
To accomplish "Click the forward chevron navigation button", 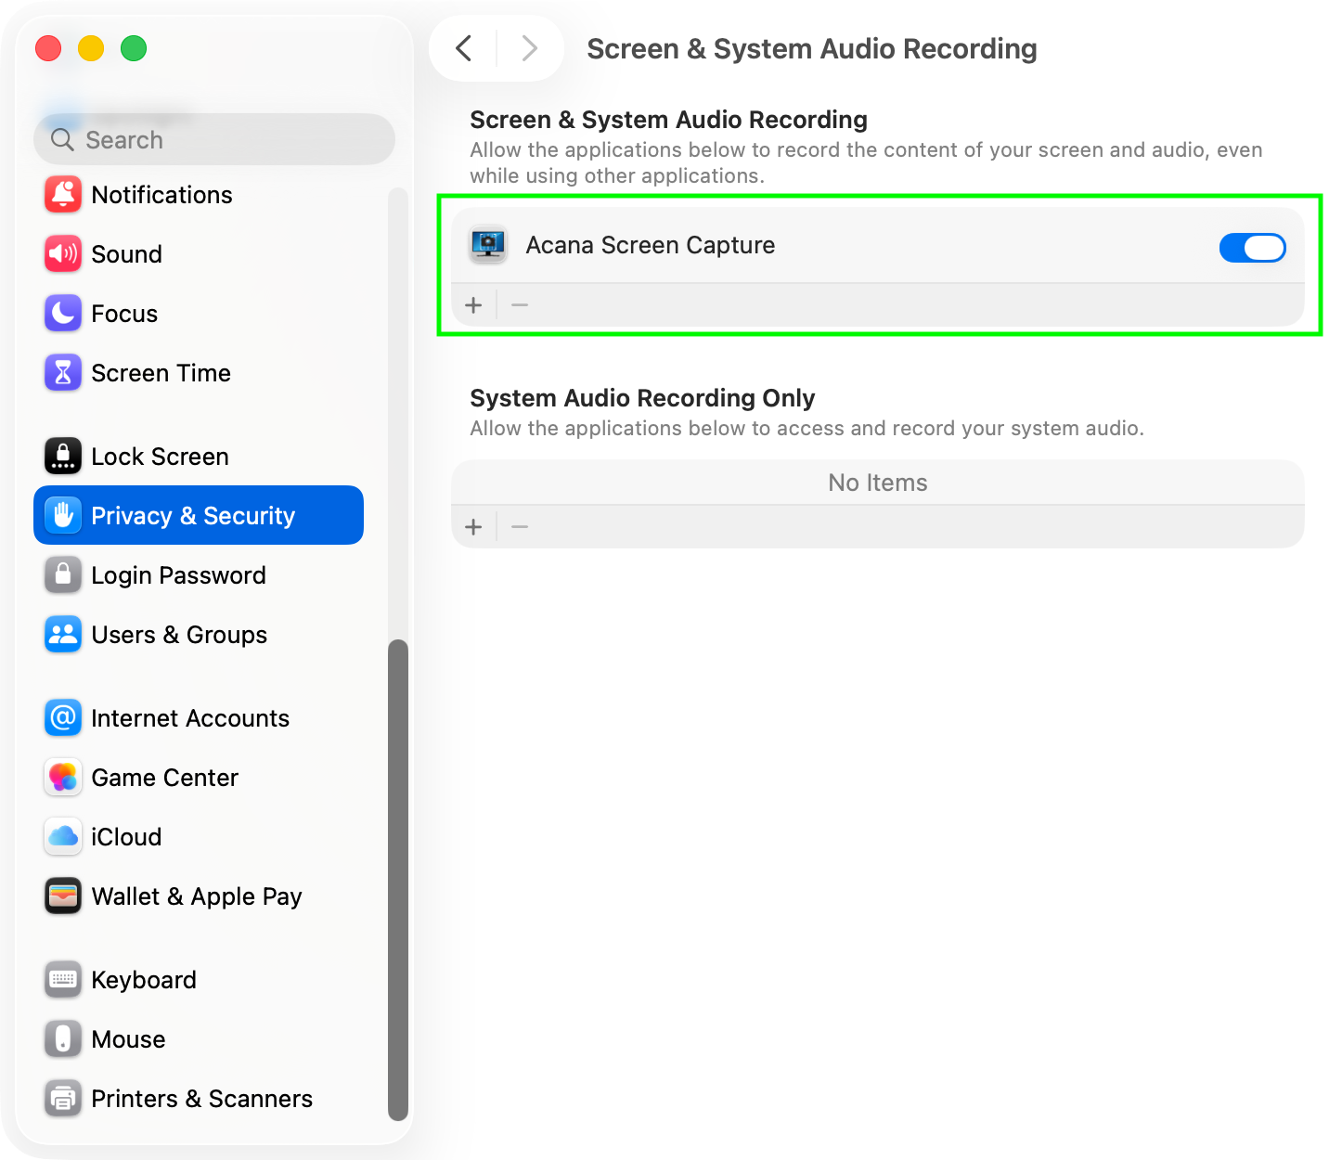I will (529, 48).
